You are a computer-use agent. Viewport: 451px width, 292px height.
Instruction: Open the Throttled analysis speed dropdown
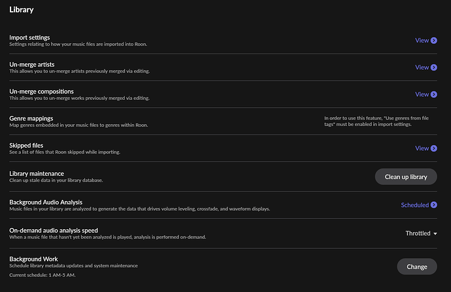[x=418, y=233]
